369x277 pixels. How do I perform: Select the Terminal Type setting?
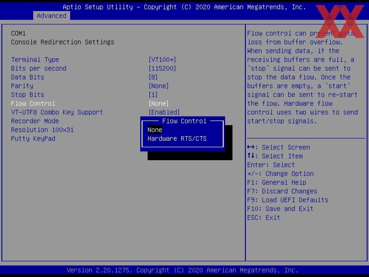(x=35, y=59)
